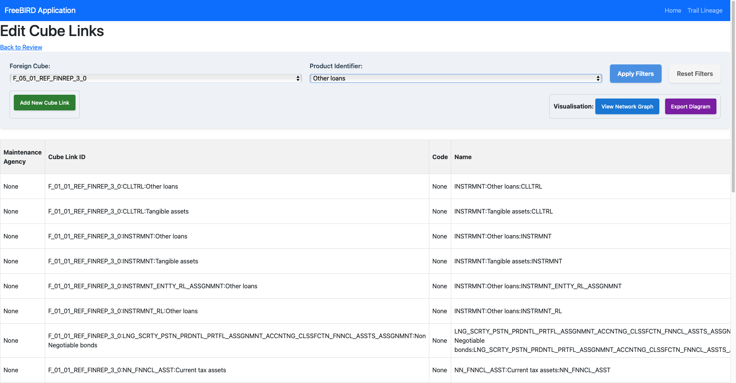The width and height of the screenshot is (736, 383).
Task: Click the Name column header
Action: coord(463,157)
